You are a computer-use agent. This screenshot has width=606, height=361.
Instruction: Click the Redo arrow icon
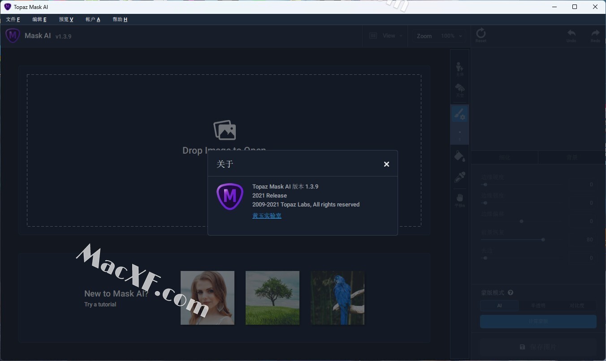[595, 35]
